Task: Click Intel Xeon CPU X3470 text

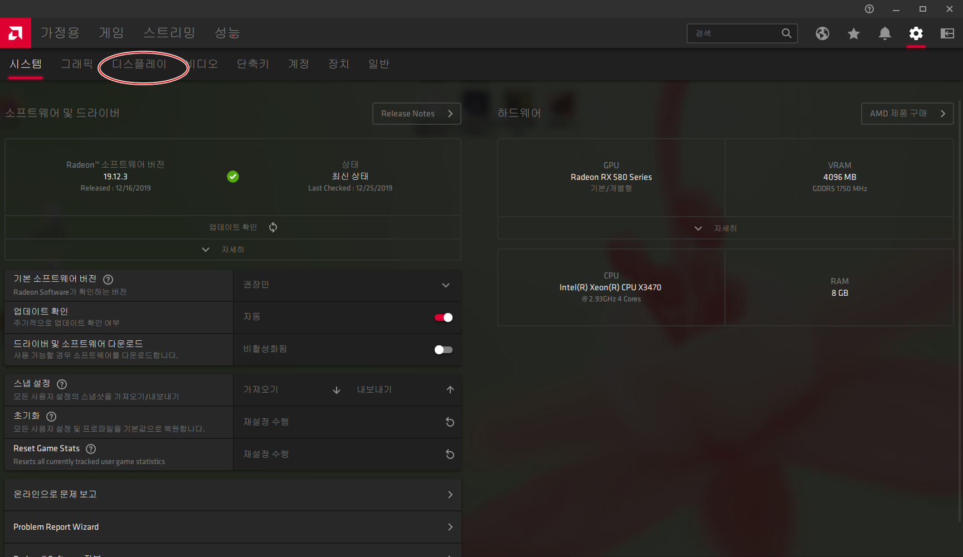Action: [x=610, y=287]
